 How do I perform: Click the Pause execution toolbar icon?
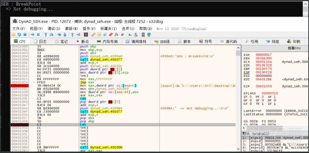pos(38,35)
